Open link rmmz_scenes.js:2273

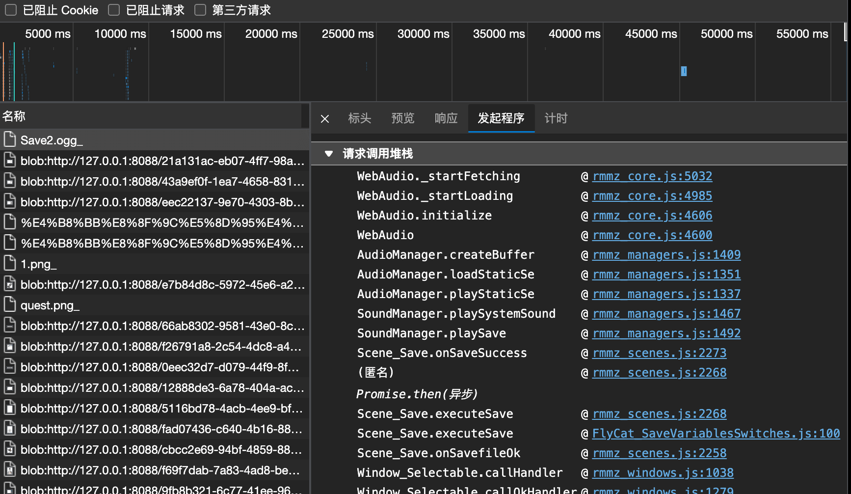660,353
